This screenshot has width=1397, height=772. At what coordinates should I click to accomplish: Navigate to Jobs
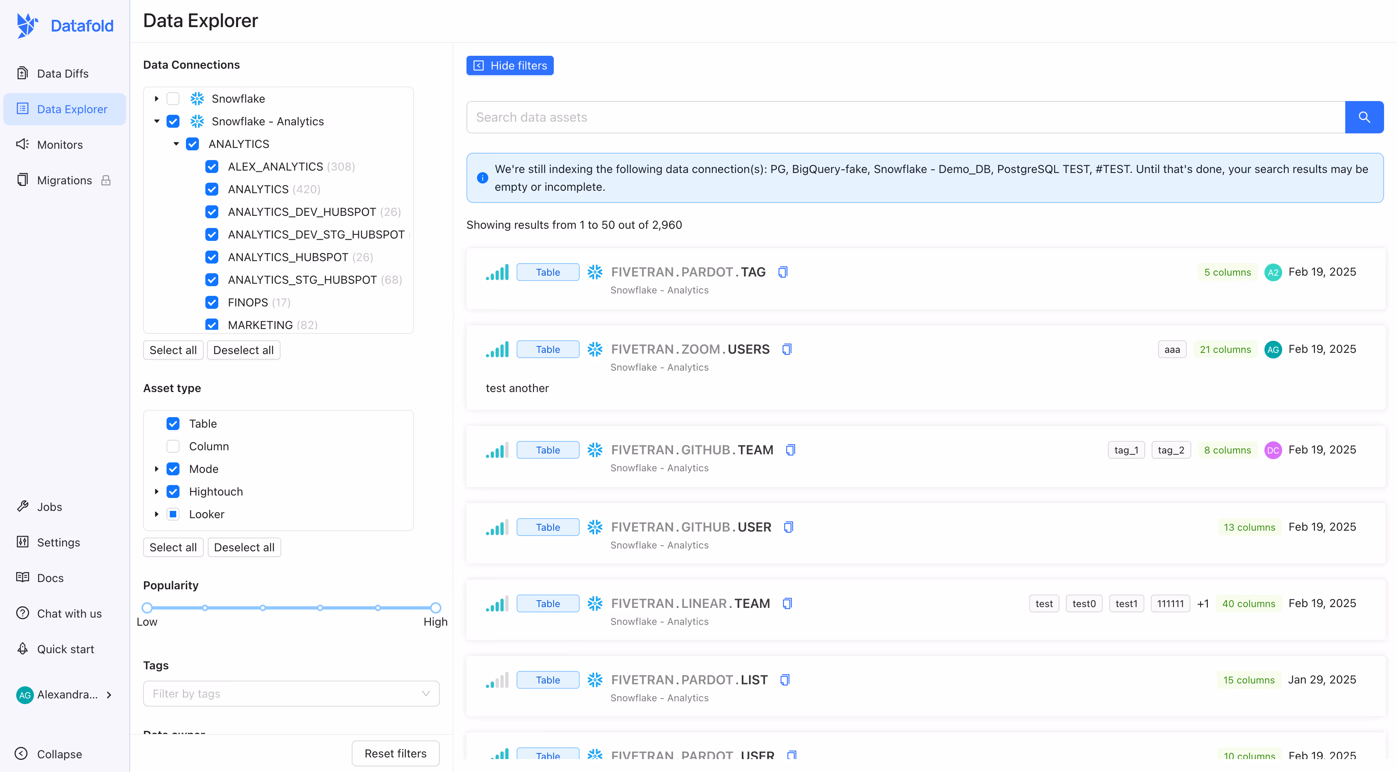tap(65, 506)
